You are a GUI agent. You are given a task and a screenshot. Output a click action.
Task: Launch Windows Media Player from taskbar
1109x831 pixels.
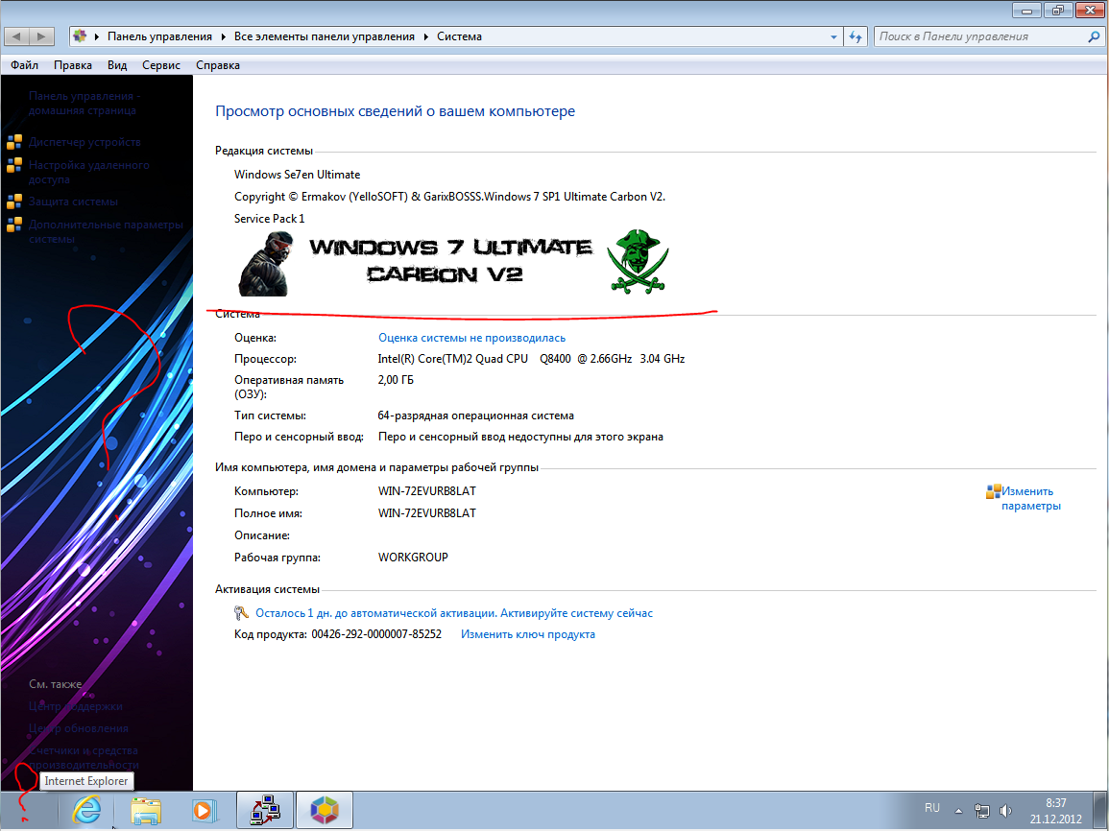tap(205, 811)
